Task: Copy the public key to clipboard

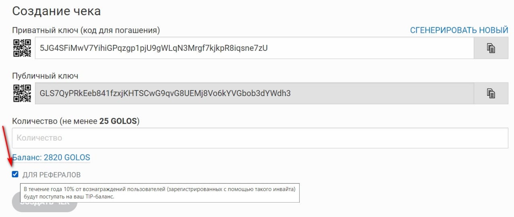Action: (491, 93)
